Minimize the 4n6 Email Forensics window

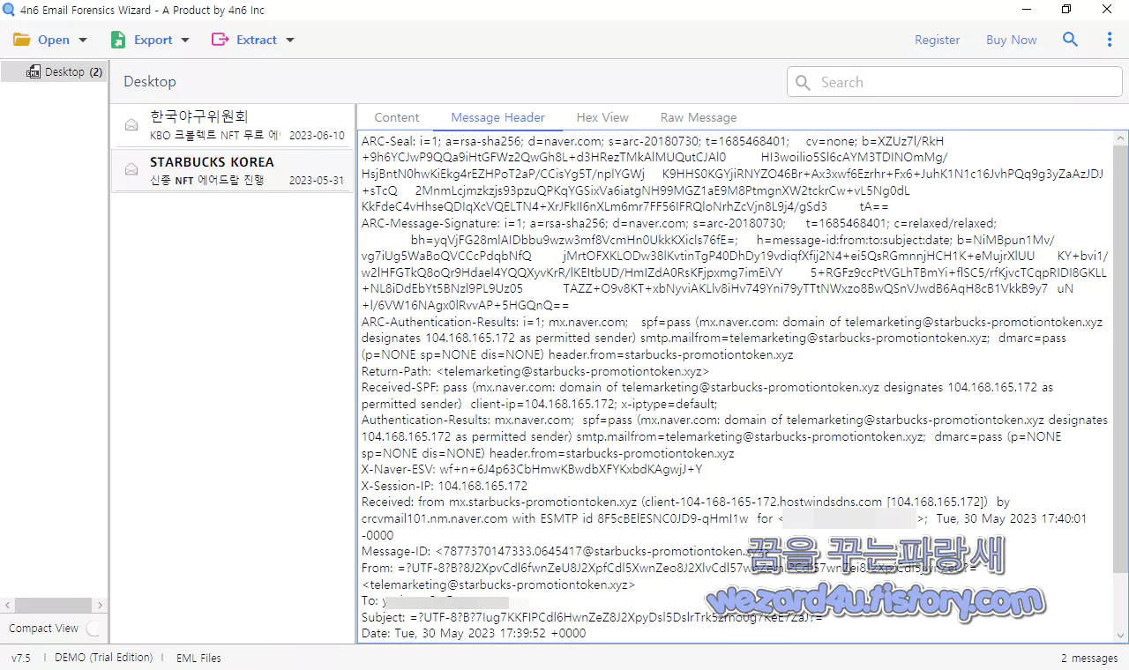point(1026,10)
